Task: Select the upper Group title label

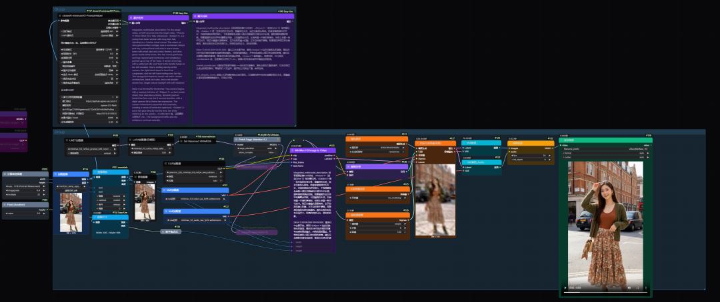Action: tap(60, 9)
